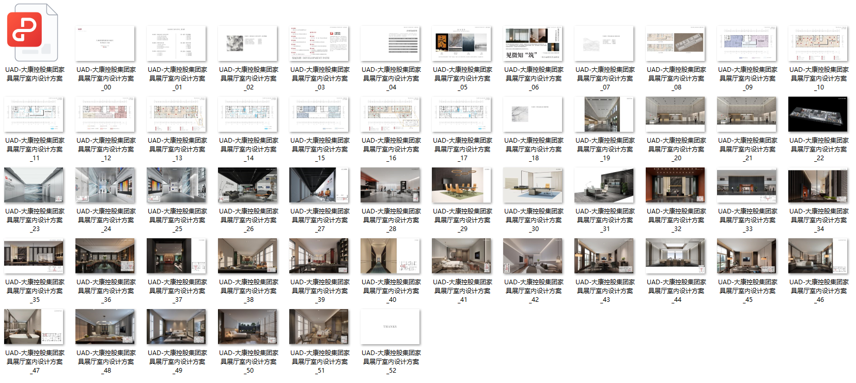Click the thumbnail of image _00
The height and width of the screenshot is (383, 856).
(x=105, y=44)
